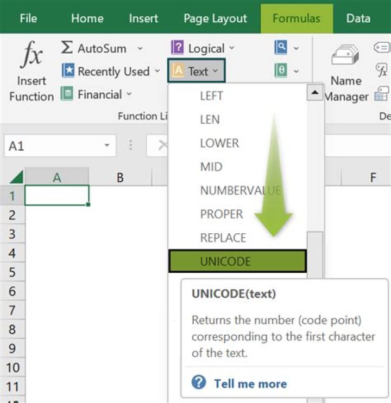
Task: Click the Lookup & Reference magnifier icon
Action: click(x=281, y=47)
